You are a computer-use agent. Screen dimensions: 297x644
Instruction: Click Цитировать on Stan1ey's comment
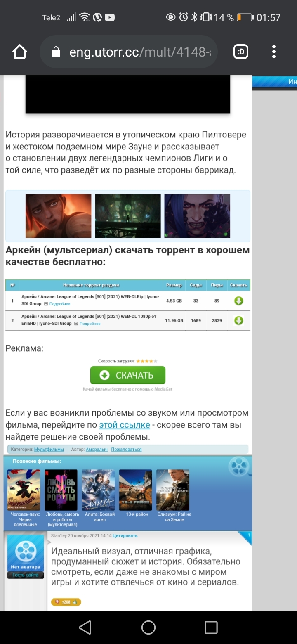point(125,536)
